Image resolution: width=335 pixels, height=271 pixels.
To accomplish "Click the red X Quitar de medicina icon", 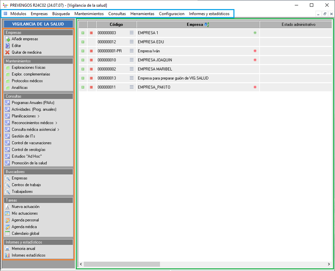I will pos(8,53).
